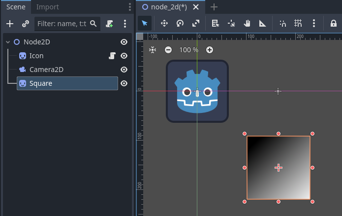
Task: Collapse the Node2D tree root
Action: [x=8, y=42]
